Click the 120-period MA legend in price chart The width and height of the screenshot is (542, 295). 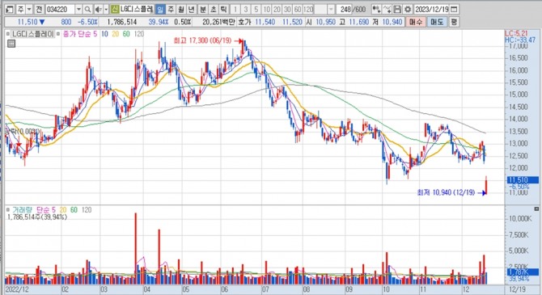[x=139, y=34]
